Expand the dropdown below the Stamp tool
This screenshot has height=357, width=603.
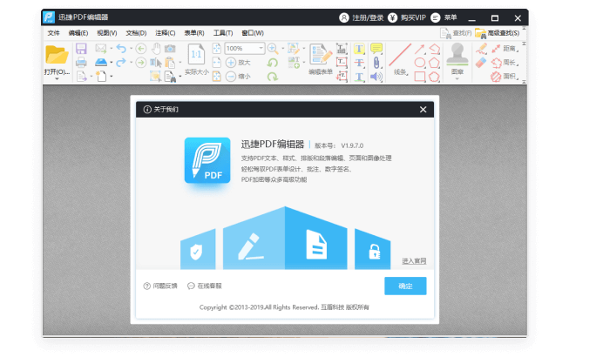pos(457,78)
